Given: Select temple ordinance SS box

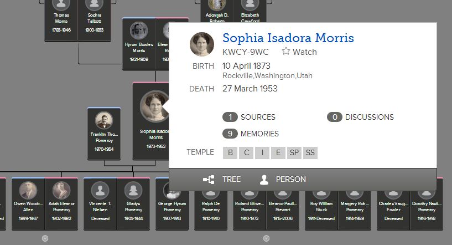Looking at the screenshot, I should [x=310, y=153].
